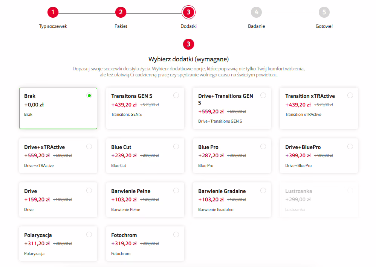Click the Drive+xTRActive option card title
The height and width of the screenshot is (267, 376).
pos(44,147)
